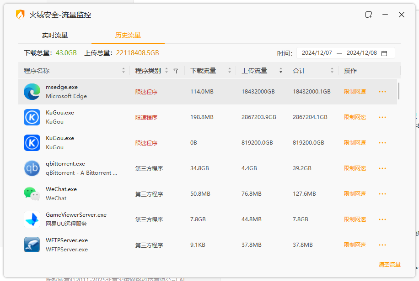Screen dimensions: 419x281
Task: Click the calendar icon in date range
Action: pyautogui.click(x=384, y=53)
